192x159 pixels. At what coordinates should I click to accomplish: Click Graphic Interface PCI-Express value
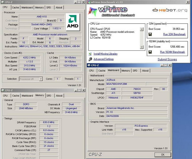coord(141,126)
